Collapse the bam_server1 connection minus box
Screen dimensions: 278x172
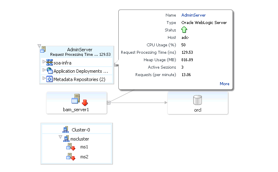tap(108, 103)
